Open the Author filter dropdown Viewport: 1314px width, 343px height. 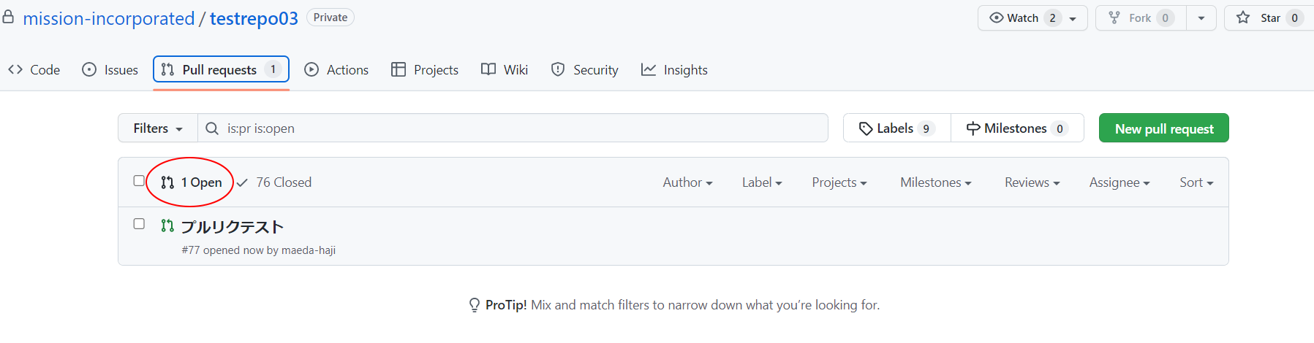point(687,182)
